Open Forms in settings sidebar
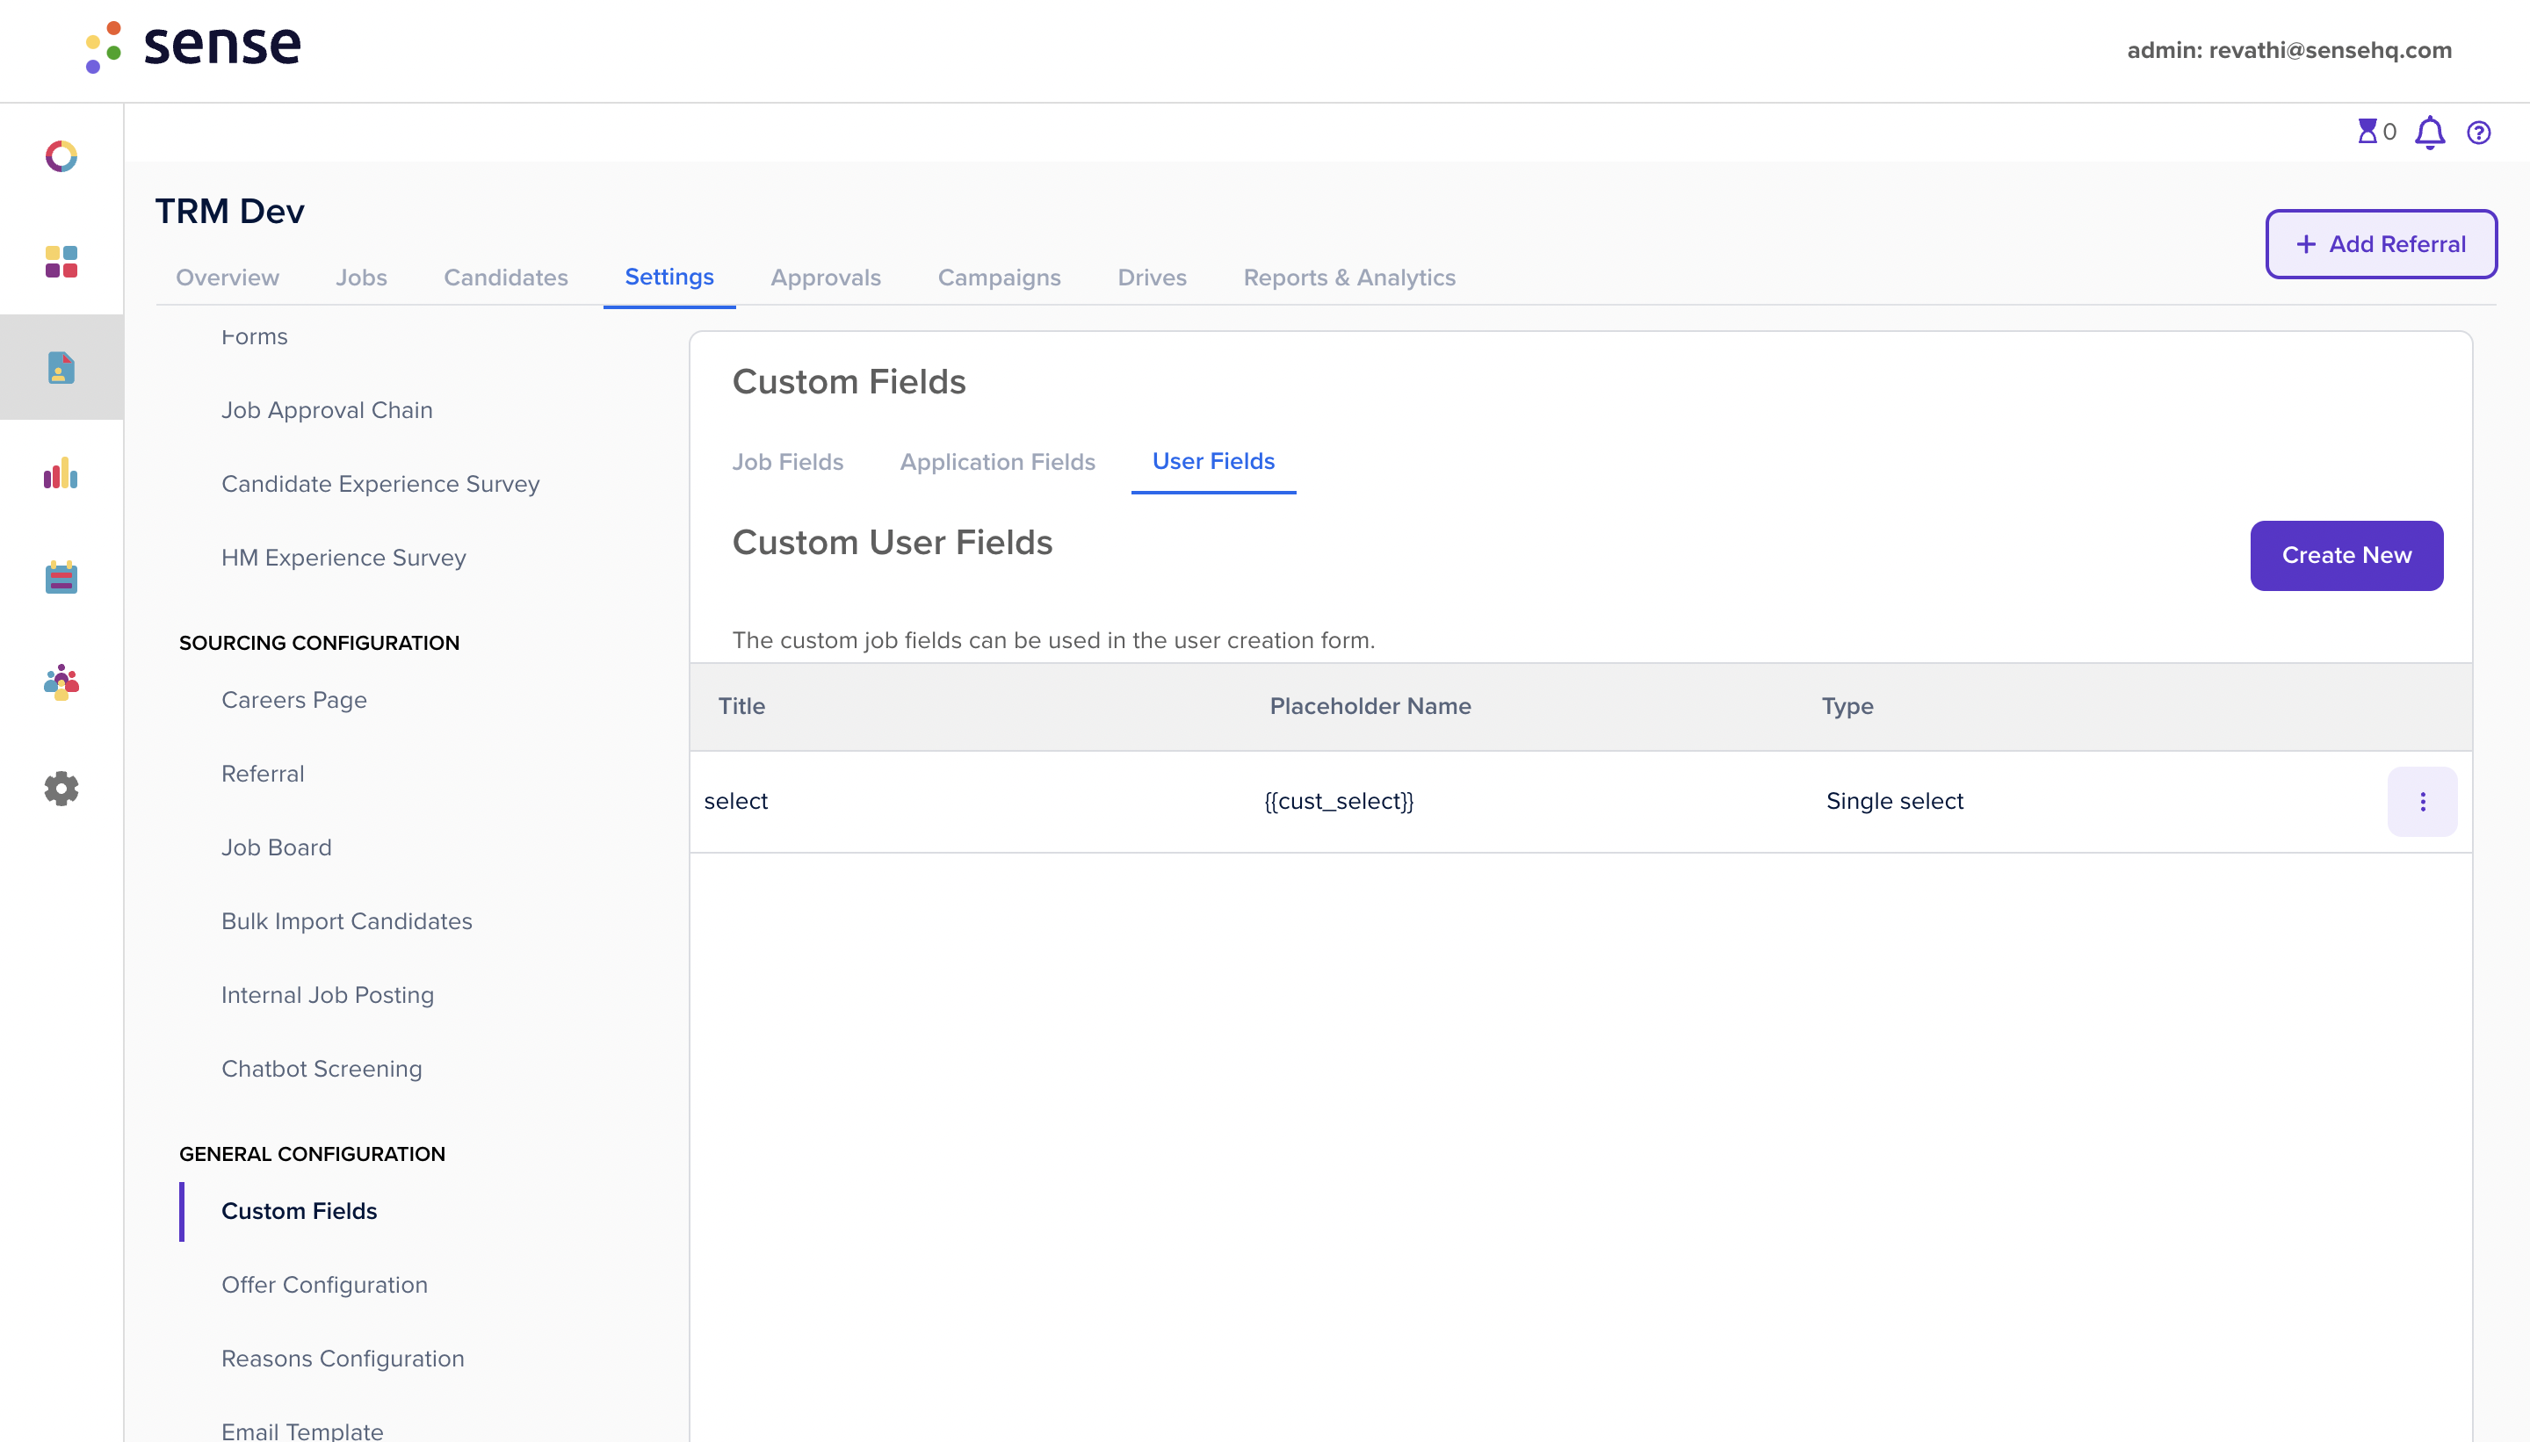The height and width of the screenshot is (1442, 2530). point(255,336)
